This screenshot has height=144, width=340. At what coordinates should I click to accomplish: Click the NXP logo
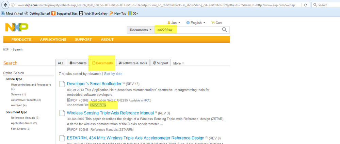click(x=17, y=27)
